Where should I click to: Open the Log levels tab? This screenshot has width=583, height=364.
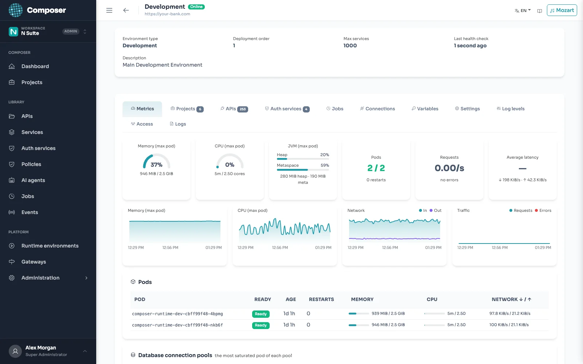tap(510, 109)
